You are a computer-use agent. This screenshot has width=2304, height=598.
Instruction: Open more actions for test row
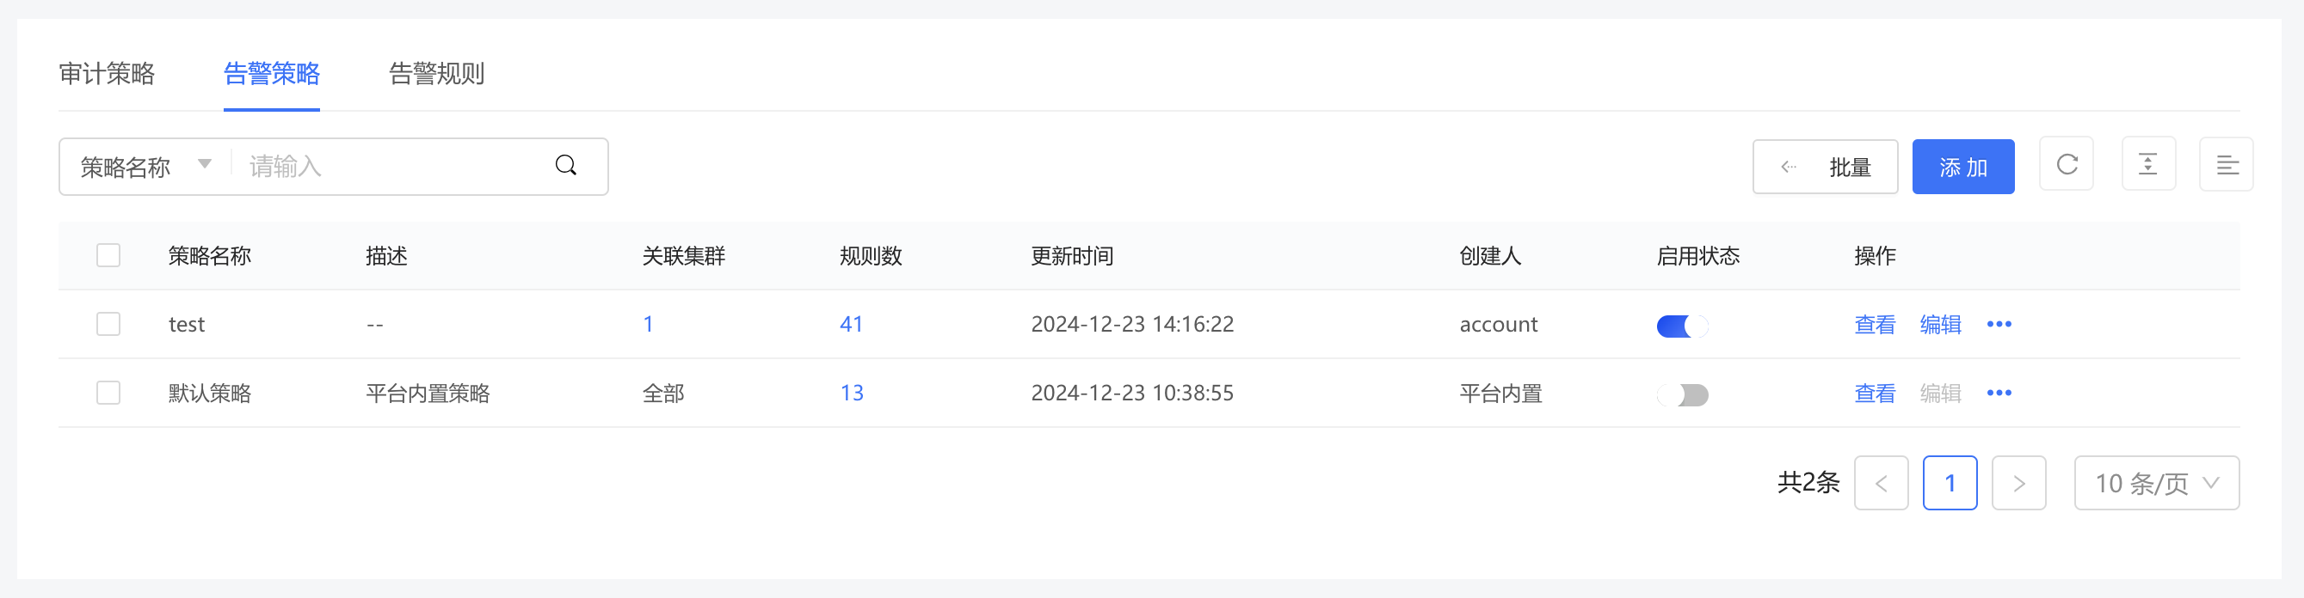(1999, 325)
